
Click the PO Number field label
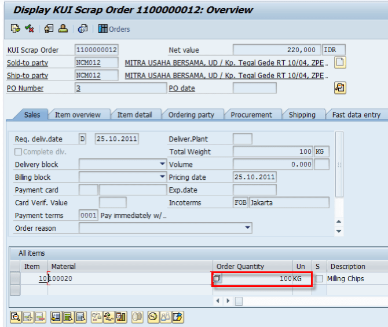tap(25, 88)
